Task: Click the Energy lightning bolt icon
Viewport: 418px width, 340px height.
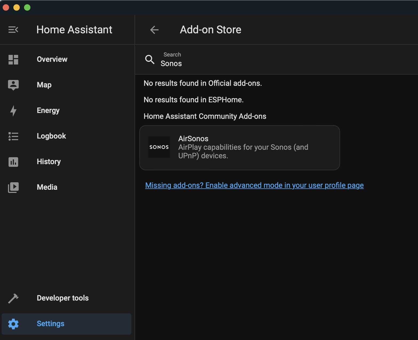Action: pos(13,111)
